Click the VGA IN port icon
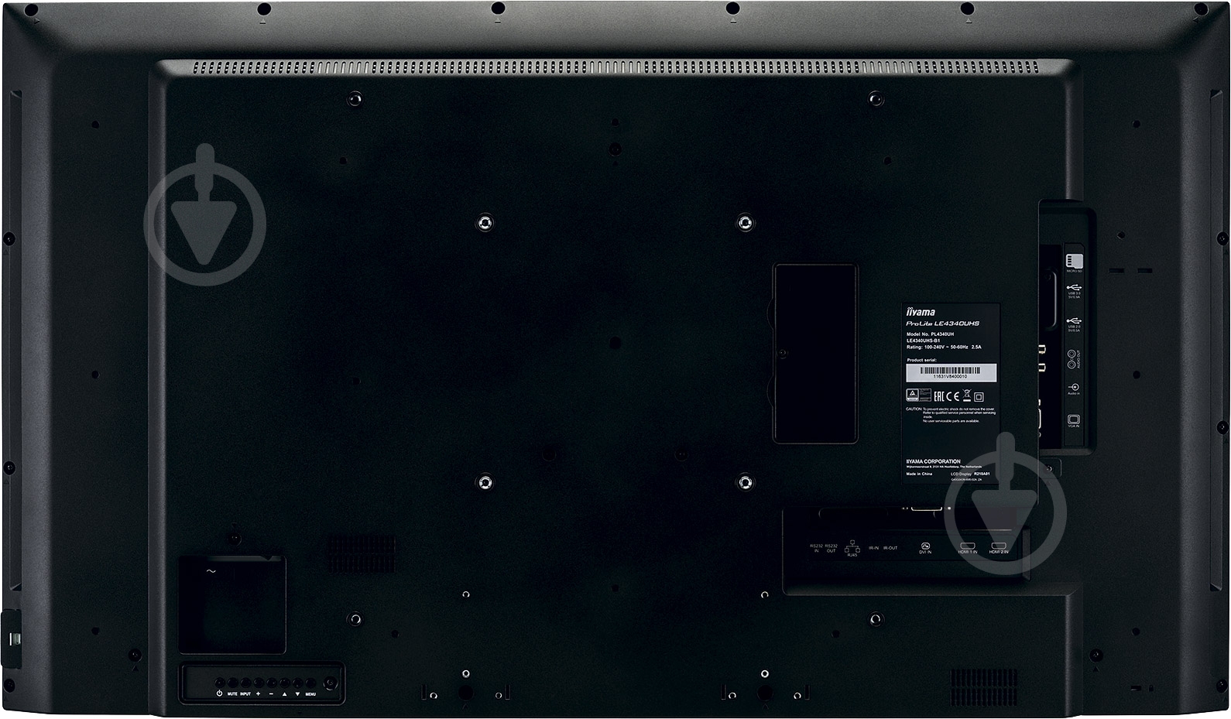Viewport: 1231px width, 719px height. point(1074,420)
